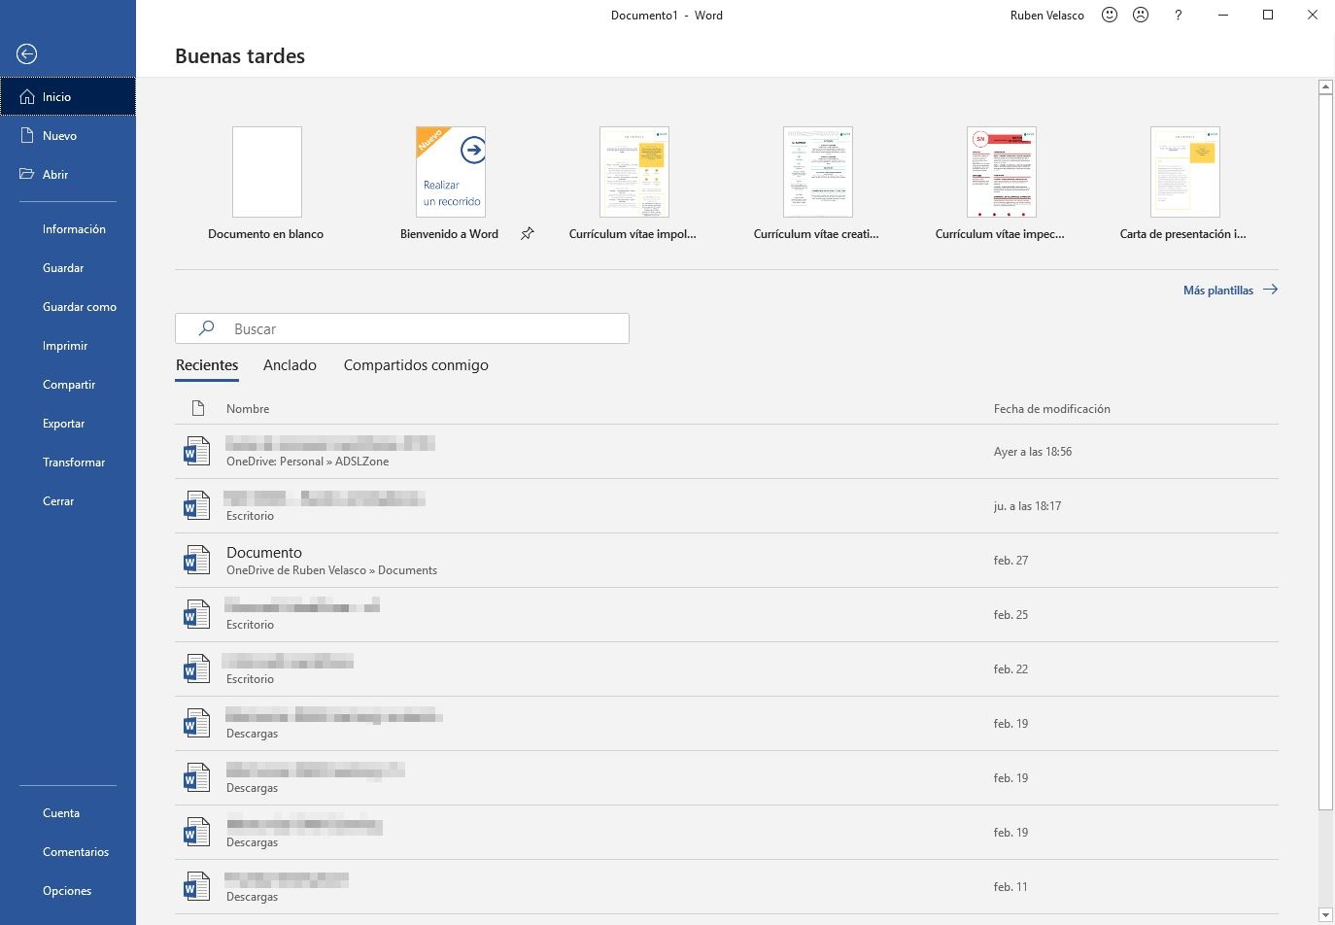Click Word icon of file dated feb. 22
The width and height of the screenshot is (1335, 925).
[x=196, y=669]
